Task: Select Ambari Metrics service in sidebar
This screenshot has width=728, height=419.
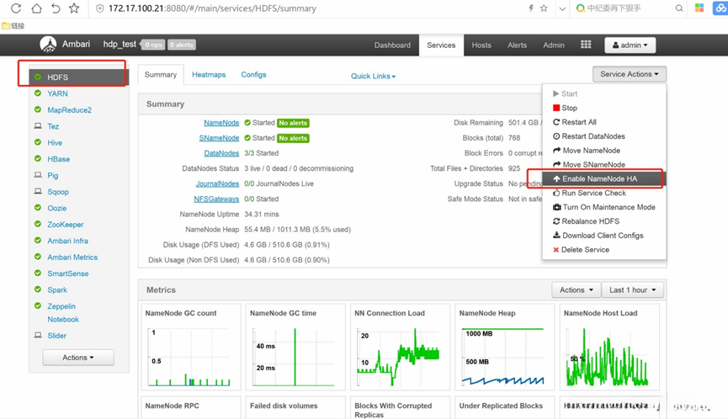Action: [72, 257]
